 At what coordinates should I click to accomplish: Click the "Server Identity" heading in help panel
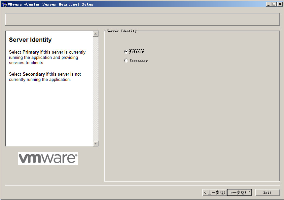tap(30, 40)
